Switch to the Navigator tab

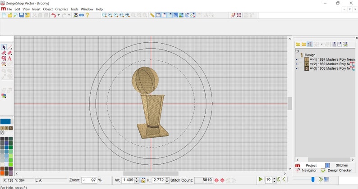click(309, 170)
